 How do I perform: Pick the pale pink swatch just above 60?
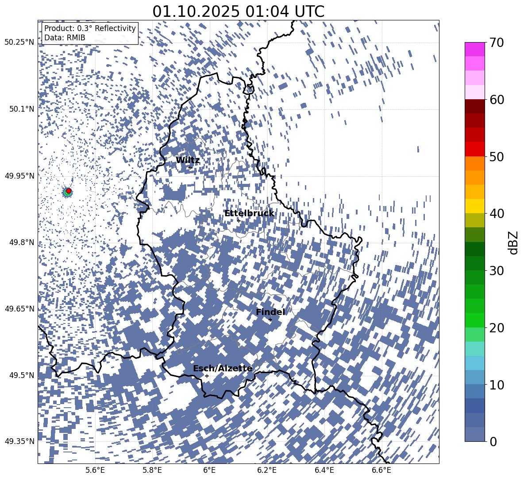[x=475, y=92]
